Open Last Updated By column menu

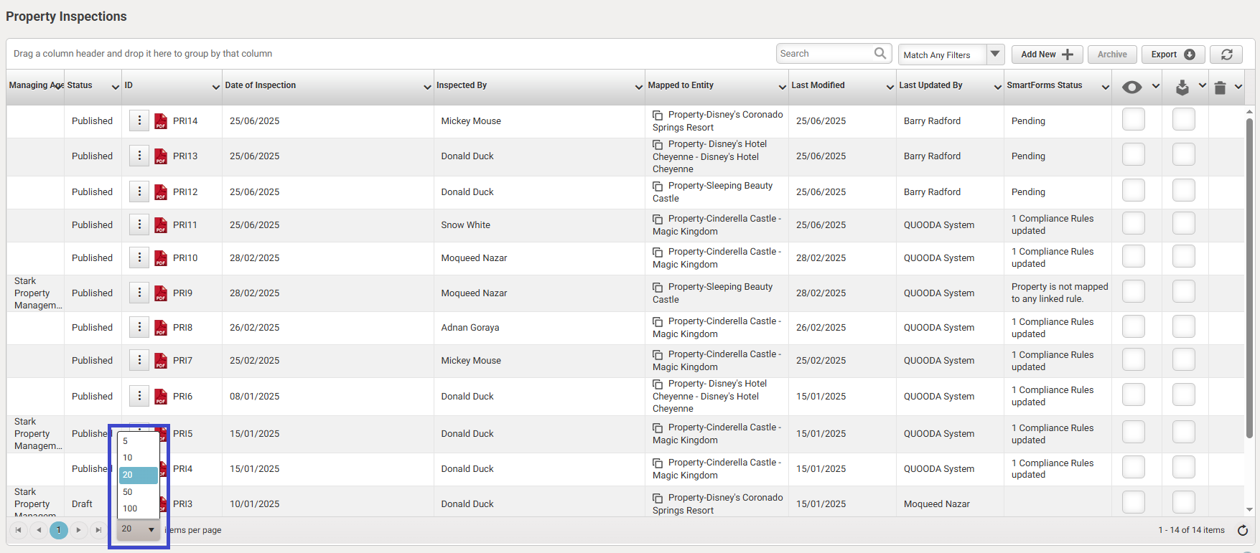[x=997, y=87]
